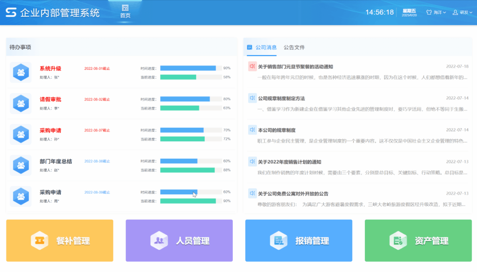Viewport: 477px width, 272px height.
Task: Switch to the 公告文件 tab
Action: pyautogui.click(x=294, y=47)
